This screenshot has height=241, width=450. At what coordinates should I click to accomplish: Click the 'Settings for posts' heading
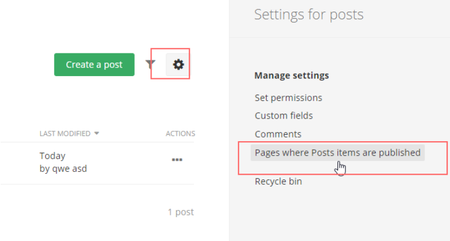tap(309, 15)
